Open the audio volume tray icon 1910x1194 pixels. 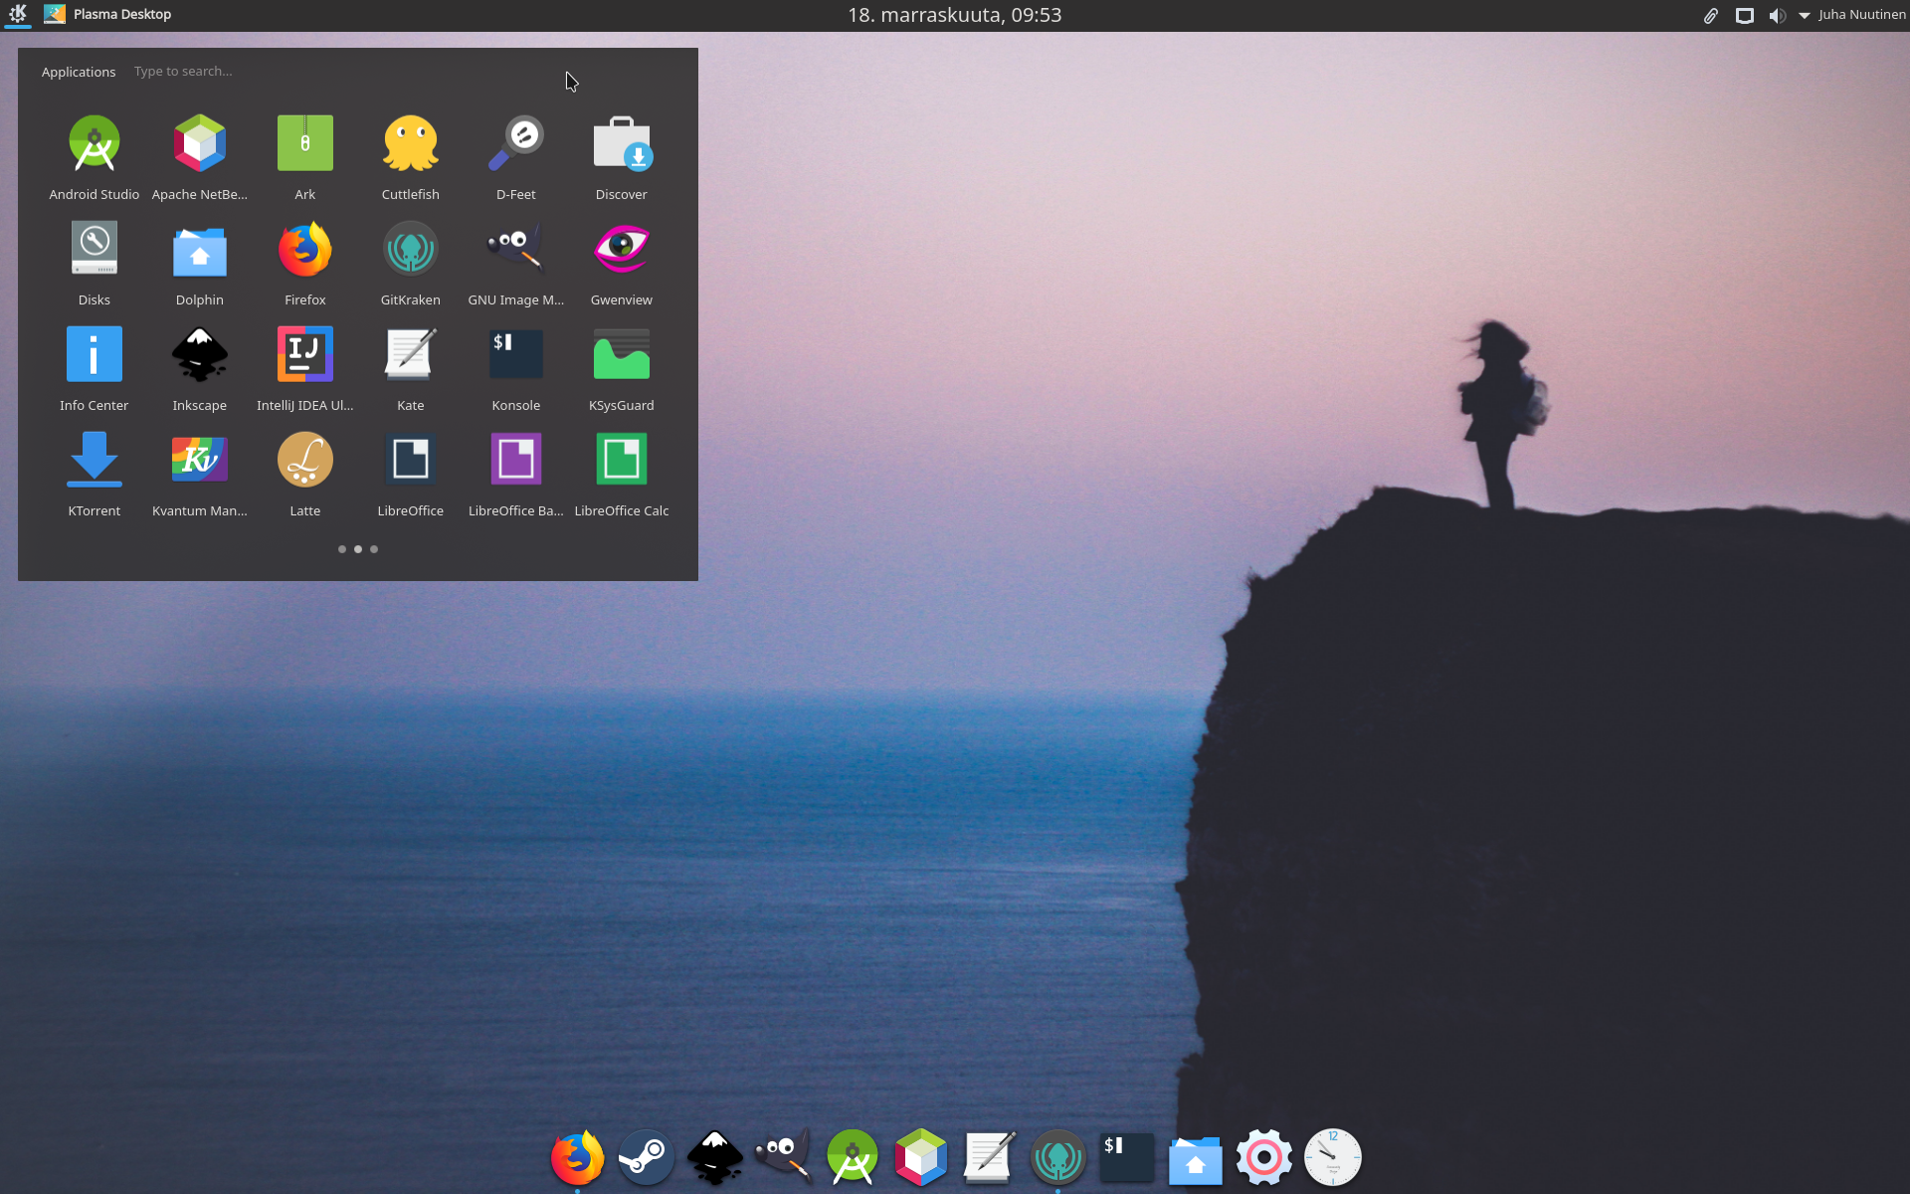tap(1778, 15)
